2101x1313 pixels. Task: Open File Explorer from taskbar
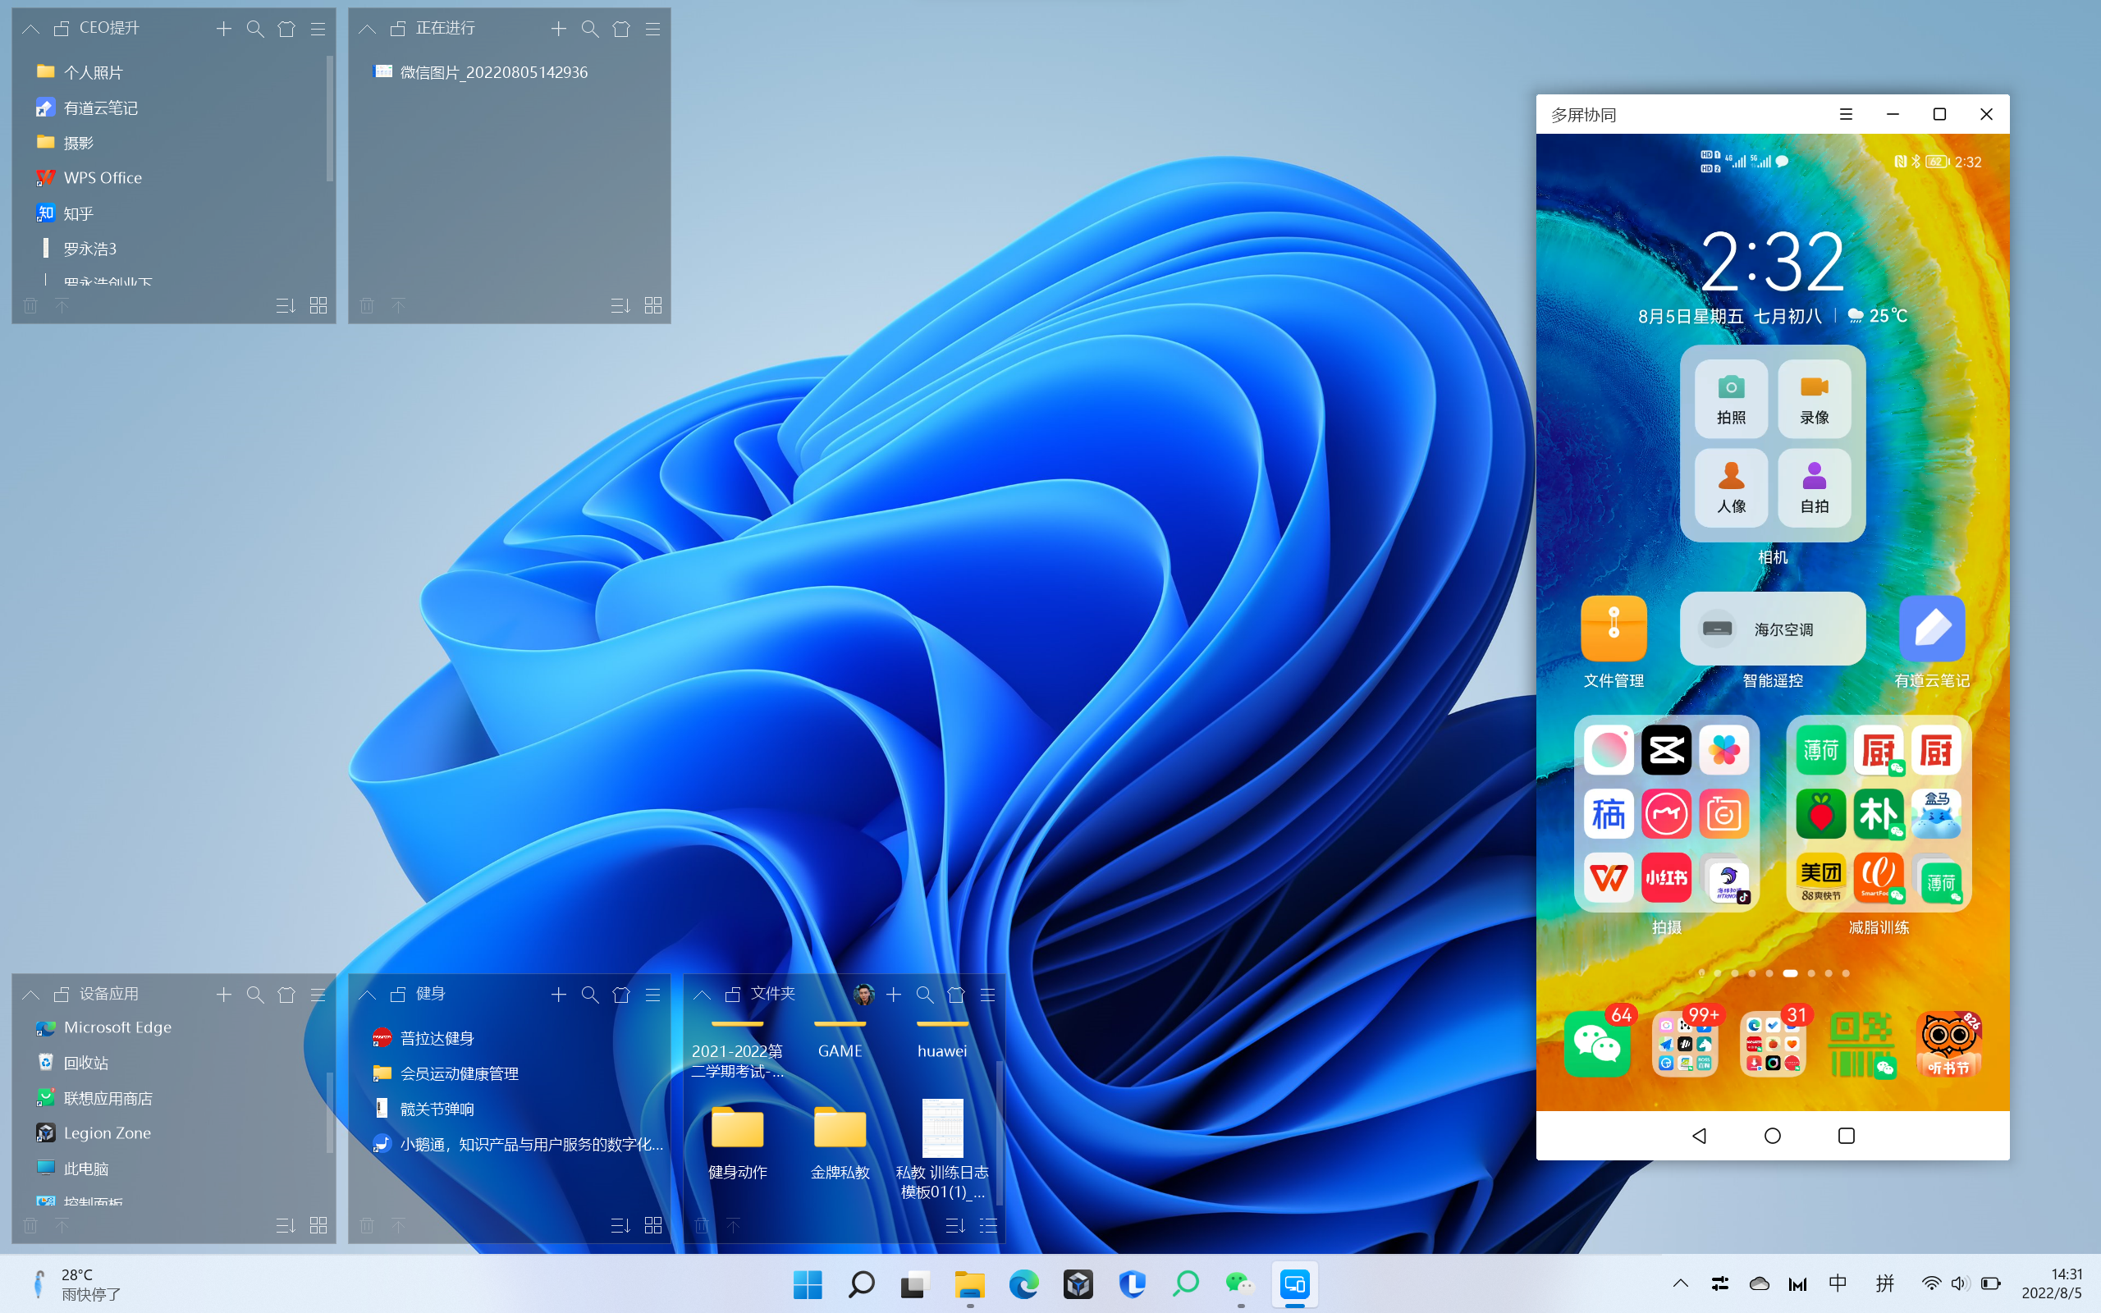[970, 1284]
